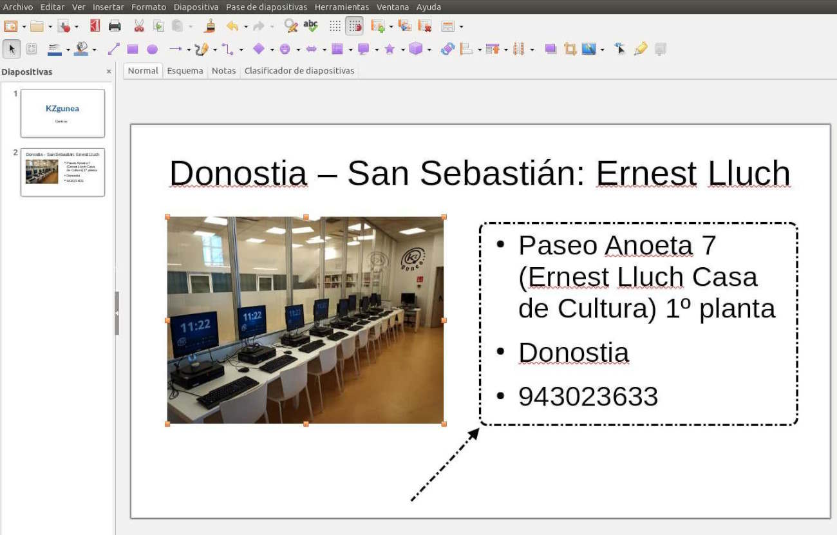Toggle Display Grid dotted icon

(335, 26)
